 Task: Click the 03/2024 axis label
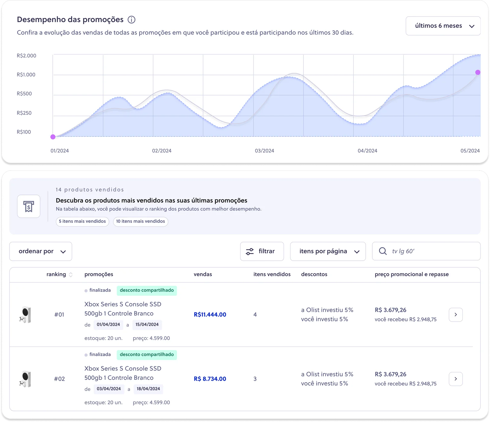click(x=265, y=151)
